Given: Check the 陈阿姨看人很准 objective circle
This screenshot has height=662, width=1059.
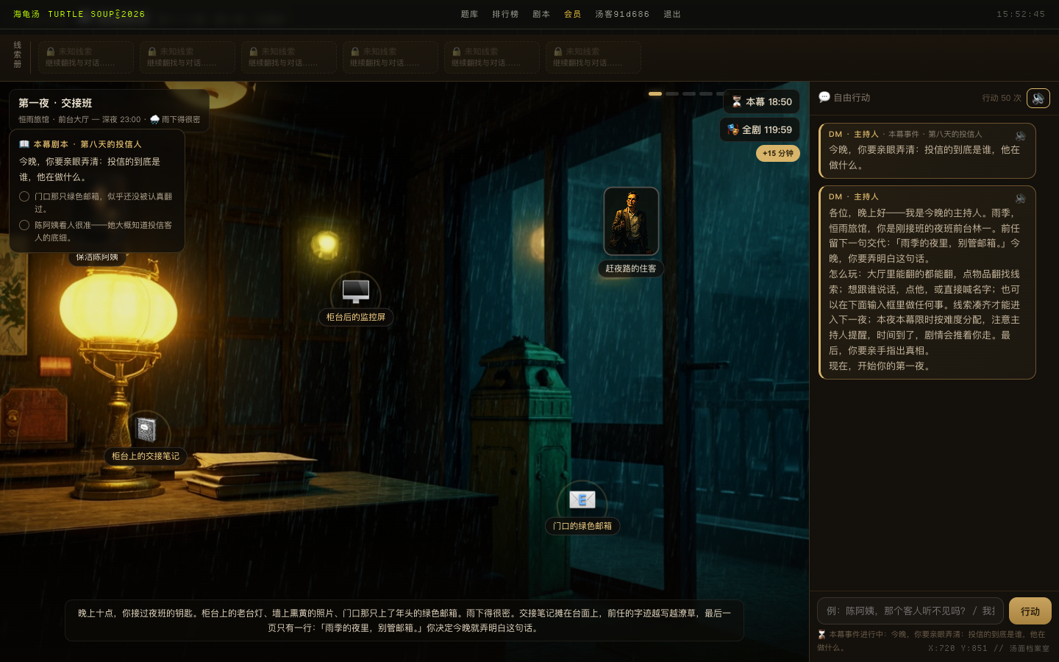Looking at the screenshot, I should coord(24,225).
